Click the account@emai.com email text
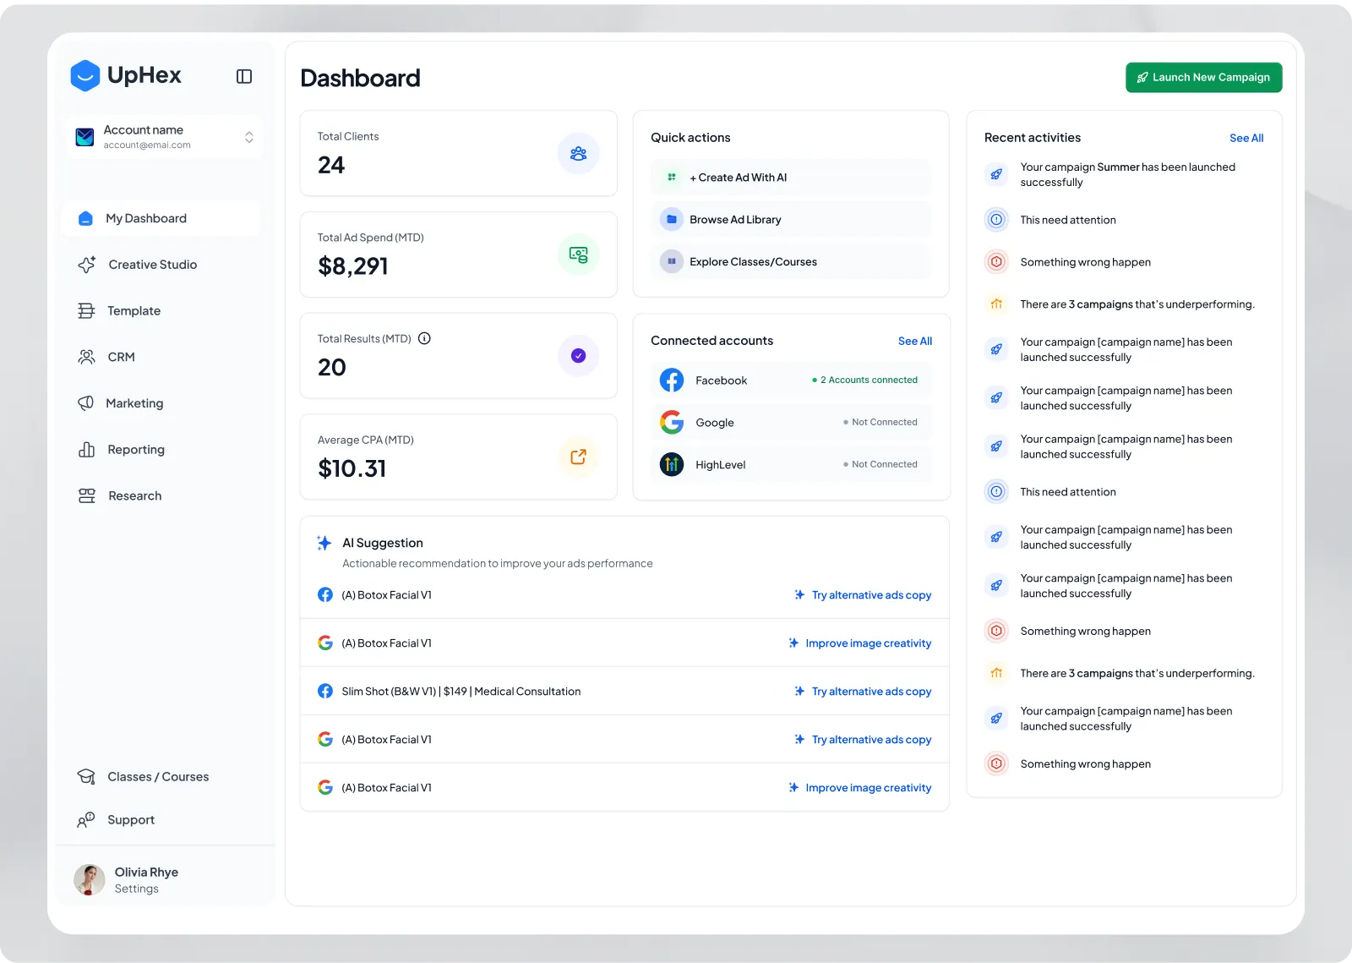The height and width of the screenshot is (963, 1352). (x=147, y=145)
